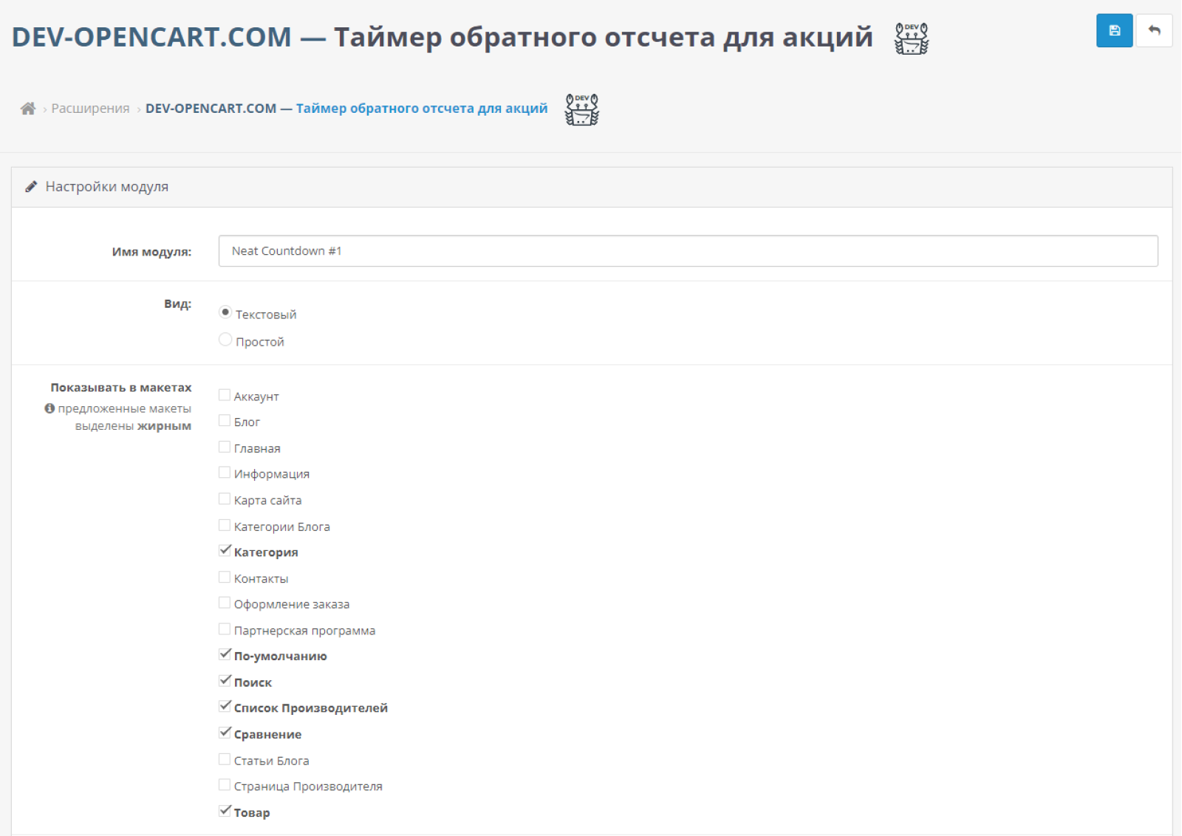Uncheck the Сравнение checkbox
Screen dimensions: 1182x836
tap(225, 733)
